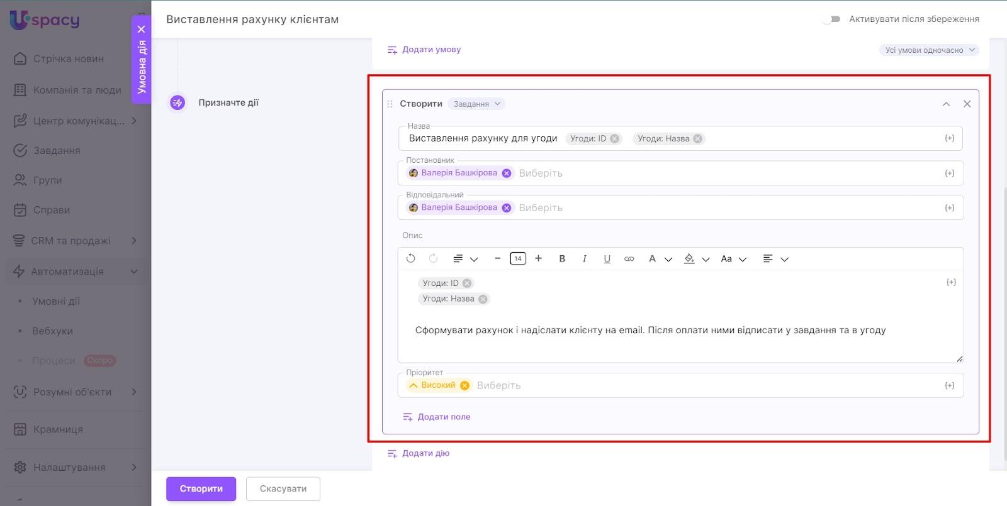Remove the 'Угоди: ID' tag from Назва
This screenshot has height=506, width=1007.
point(614,139)
